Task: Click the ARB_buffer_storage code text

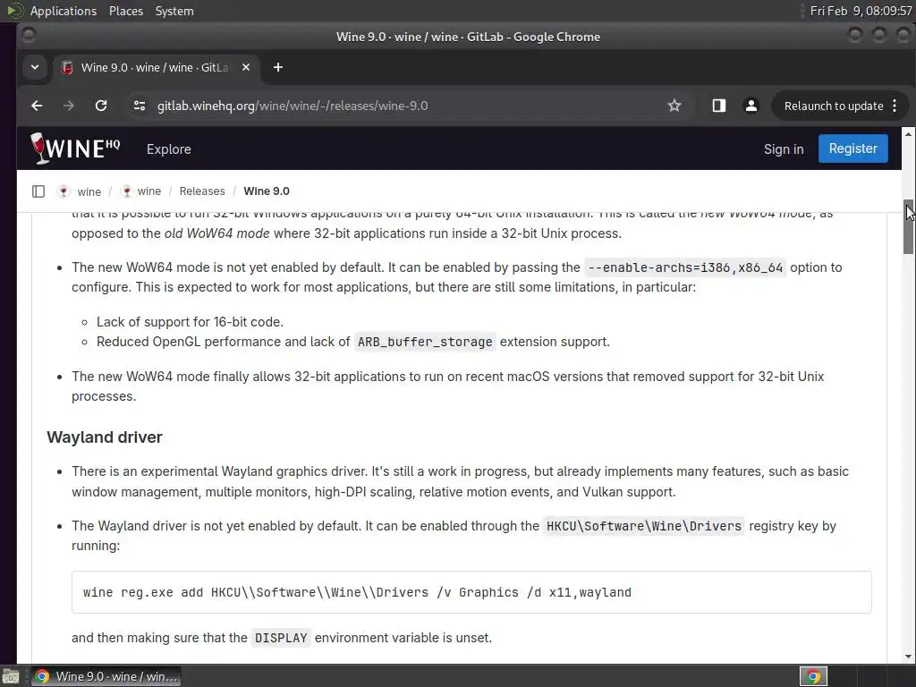Action: point(425,342)
